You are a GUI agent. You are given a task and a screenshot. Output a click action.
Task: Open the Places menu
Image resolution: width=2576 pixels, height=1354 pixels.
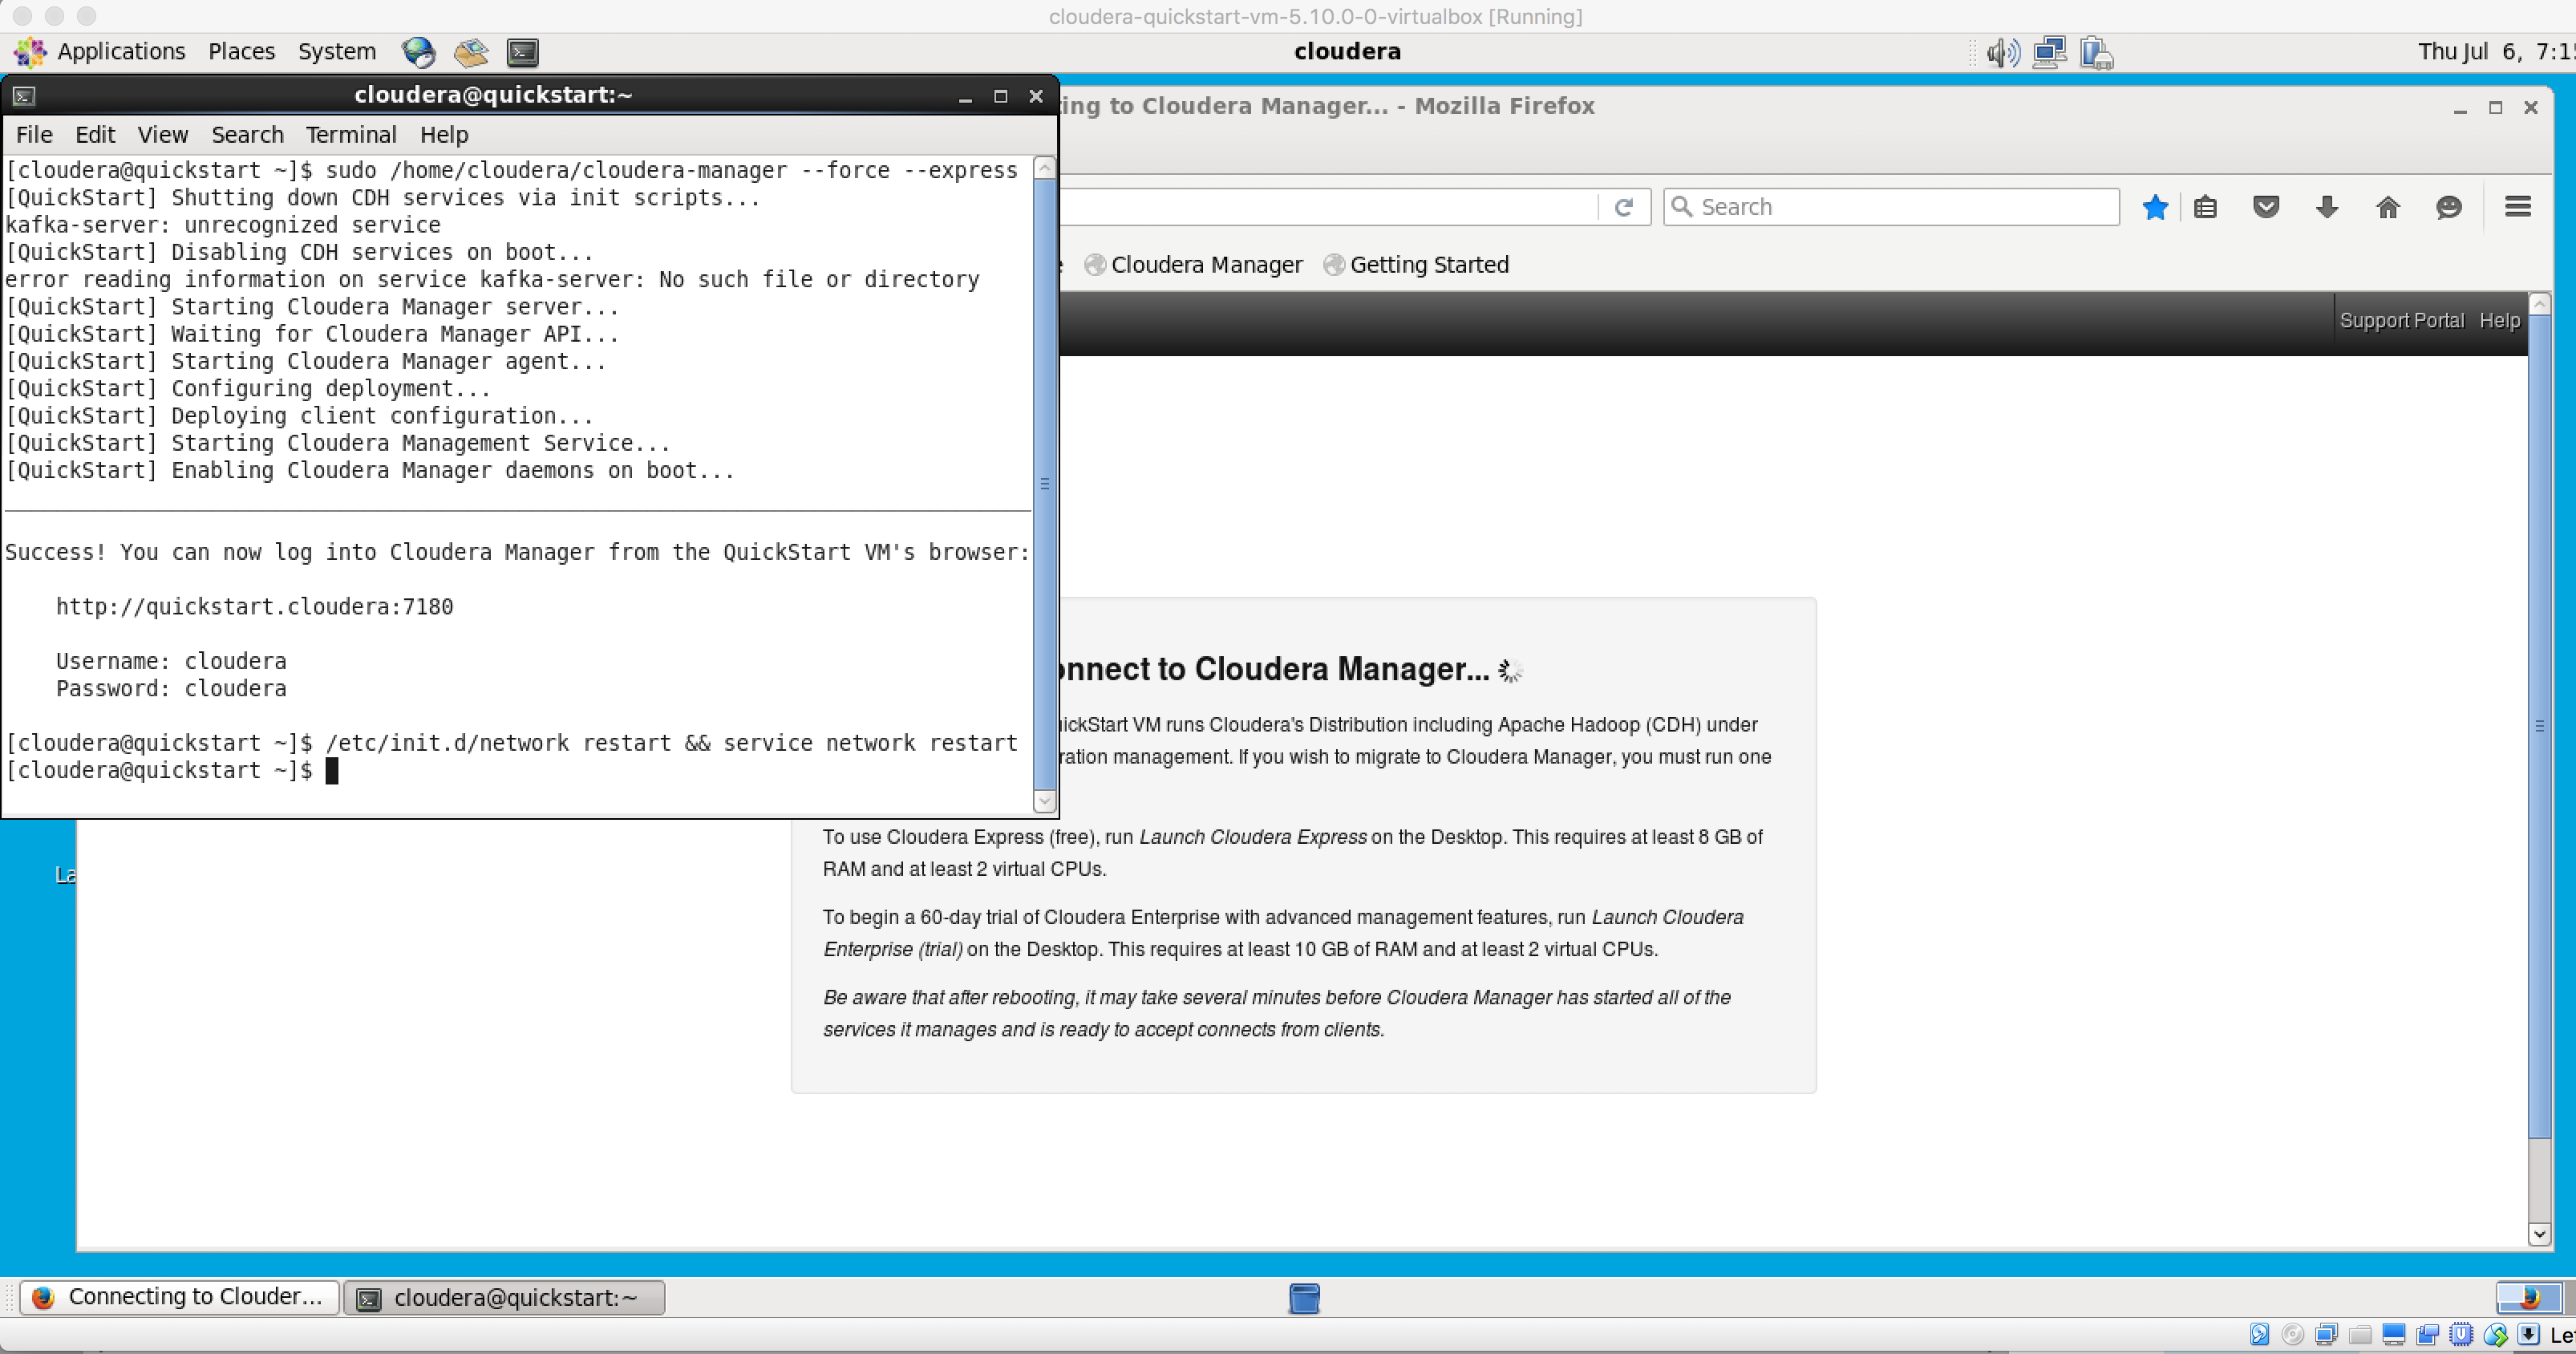pyautogui.click(x=241, y=51)
